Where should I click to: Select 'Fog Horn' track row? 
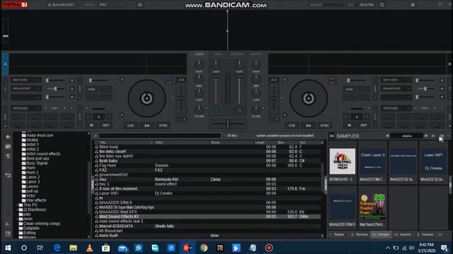pyautogui.click(x=207, y=166)
